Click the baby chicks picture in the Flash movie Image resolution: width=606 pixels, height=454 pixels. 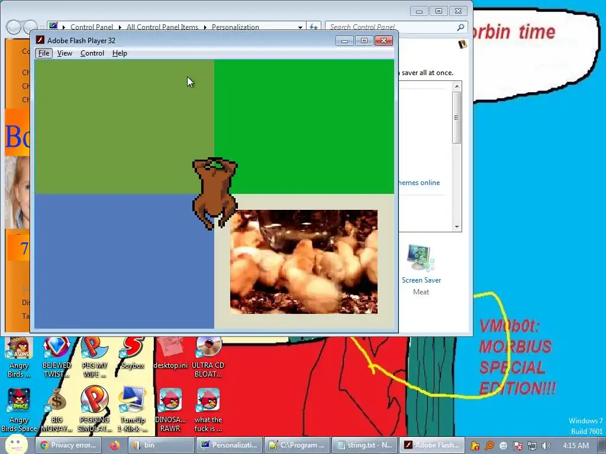pos(304,262)
